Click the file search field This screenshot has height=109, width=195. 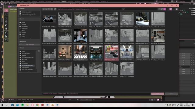[x=140, y=9]
